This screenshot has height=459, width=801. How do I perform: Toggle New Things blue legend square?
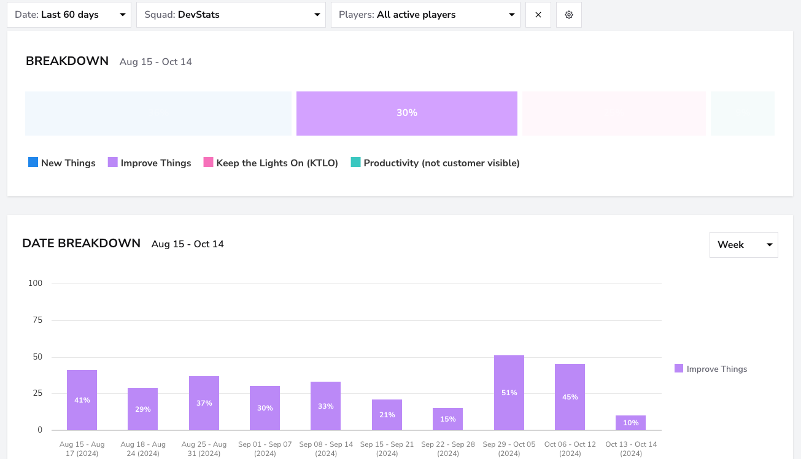click(x=33, y=163)
